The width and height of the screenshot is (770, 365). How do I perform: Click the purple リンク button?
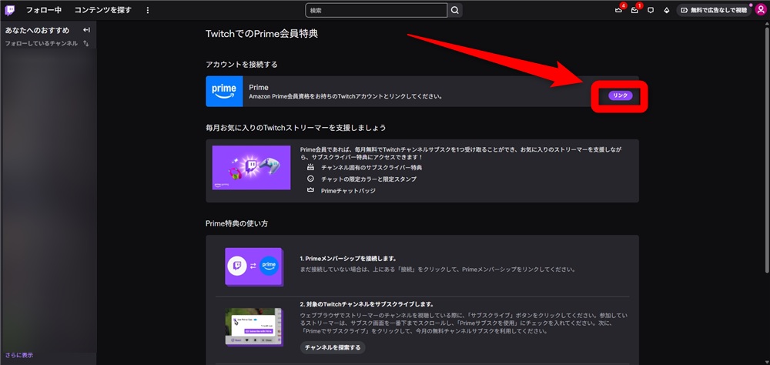pyautogui.click(x=620, y=95)
